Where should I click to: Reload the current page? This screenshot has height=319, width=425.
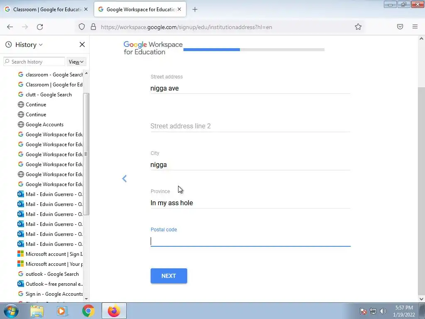pyautogui.click(x=40, y=27)
